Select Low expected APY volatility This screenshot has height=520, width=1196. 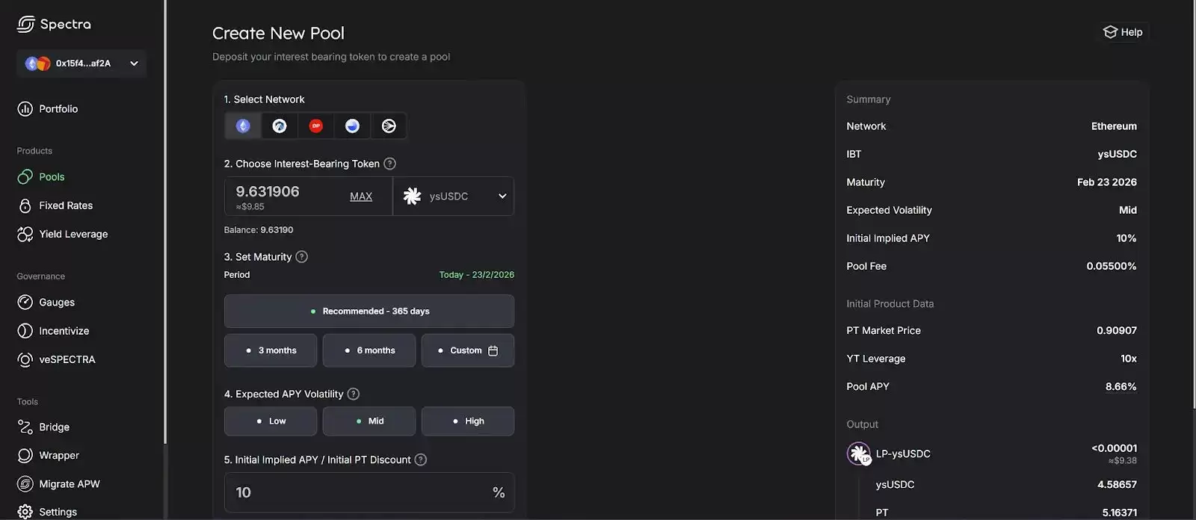point(271,421)
